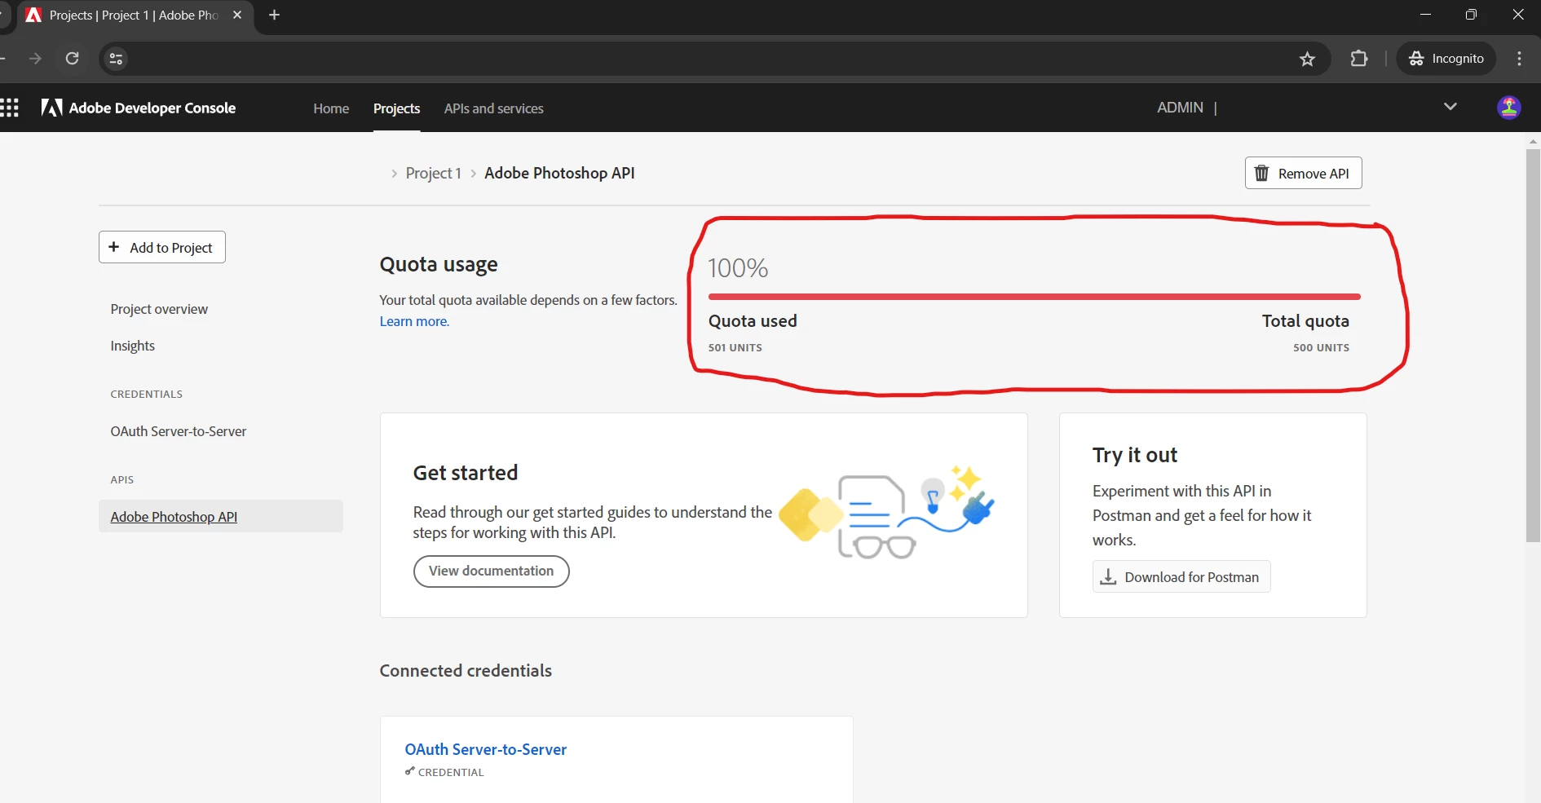Click the CREDENTIALS sidebar heading
Screen dimensions: 1541x803
146,394
